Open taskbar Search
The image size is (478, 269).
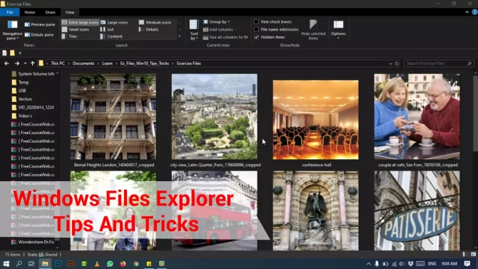pyautogui.click(x=19, y=263)
